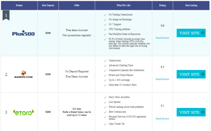Click the Start trading column header
211x131 pixels.
coord(191,5)
